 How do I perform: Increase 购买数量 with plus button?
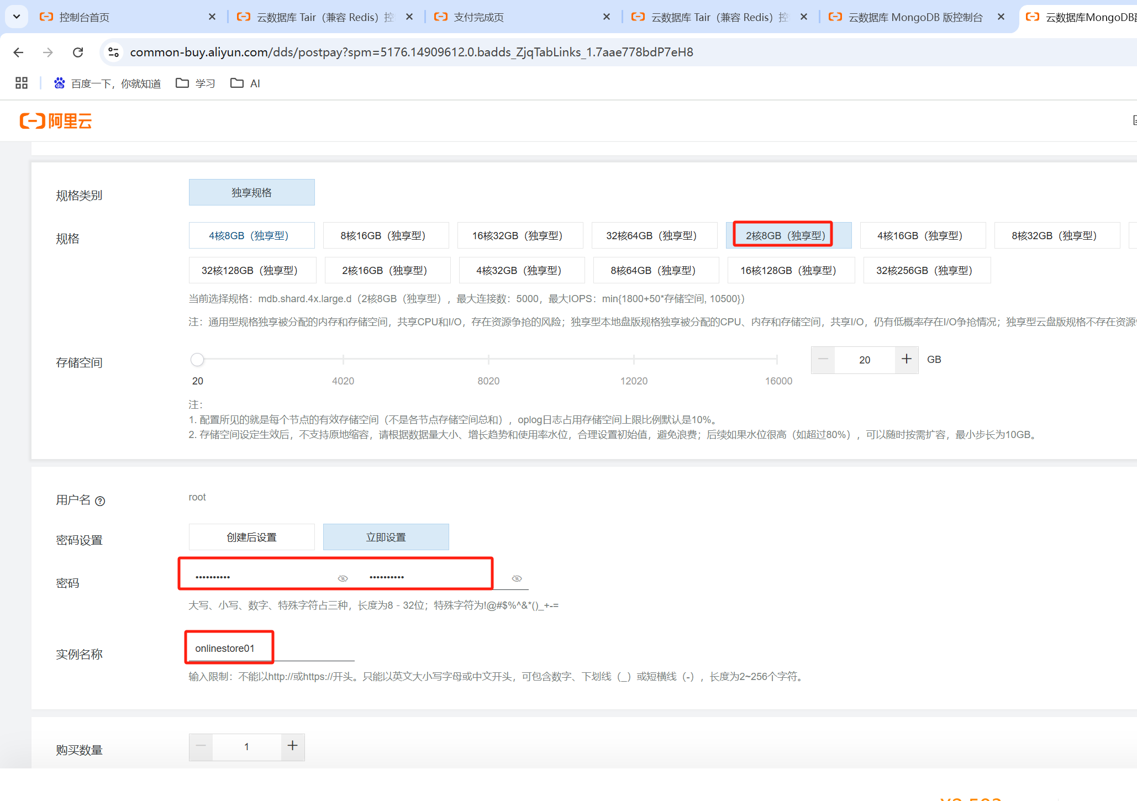pos(293,746)
